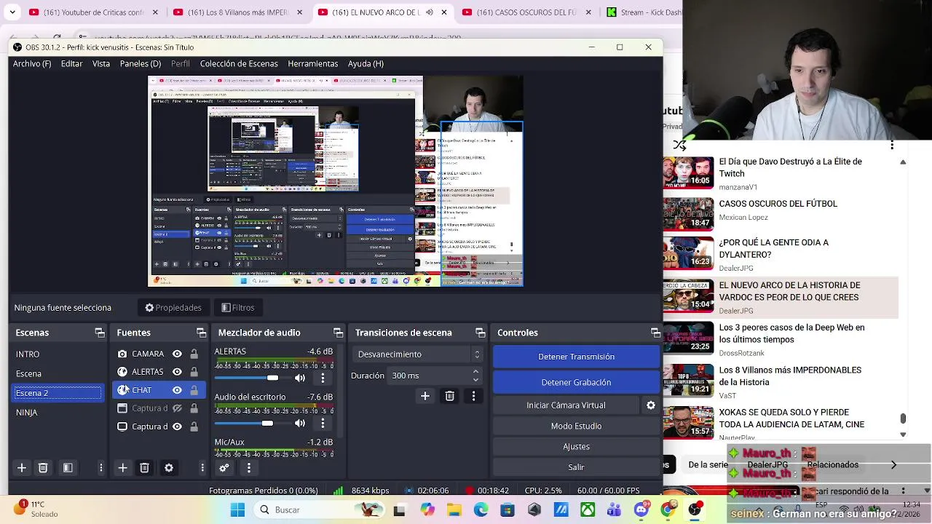Unlock the CHAT source padlock
932x524 pixels.
click(194, 390)
